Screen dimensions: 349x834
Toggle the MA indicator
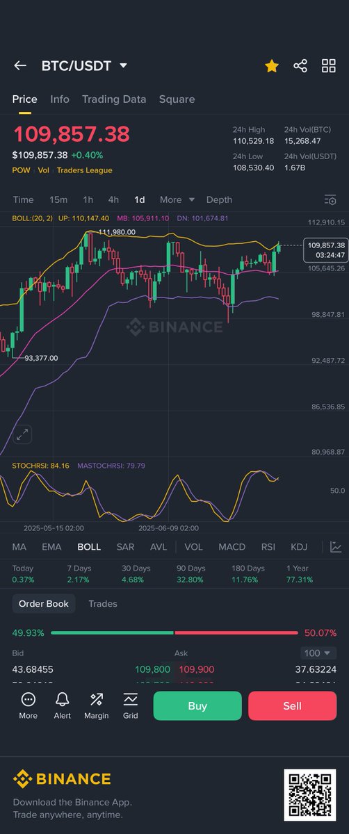pos(19,547)
